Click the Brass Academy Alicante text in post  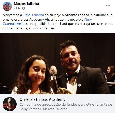[x=39, y=20]
